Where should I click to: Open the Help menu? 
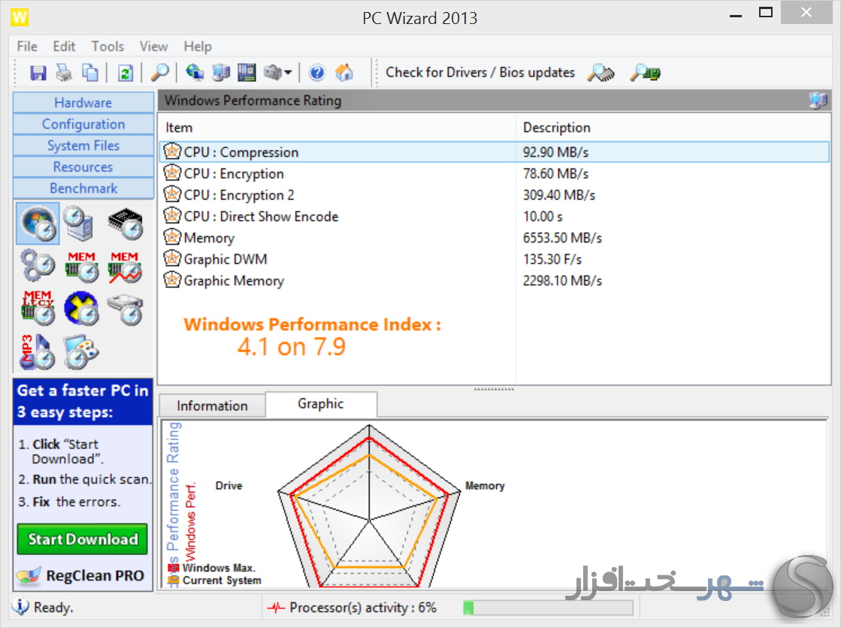(x=198, y=47)
